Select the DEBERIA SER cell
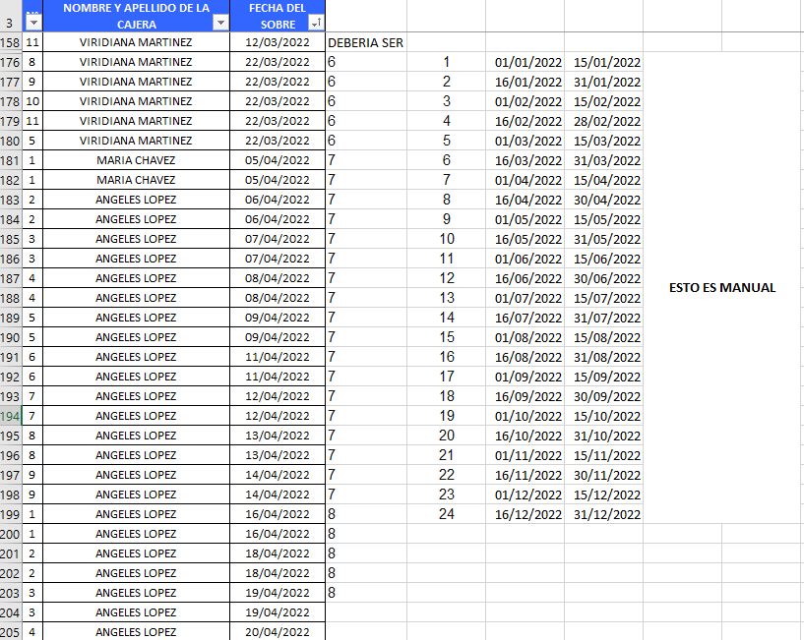804x640 pixels. coord(366,42)
